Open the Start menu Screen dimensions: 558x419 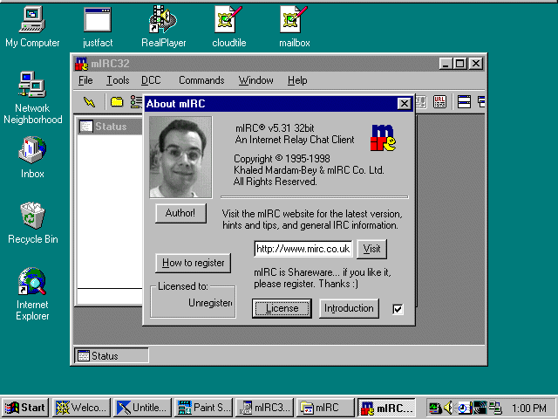(25, 408)
